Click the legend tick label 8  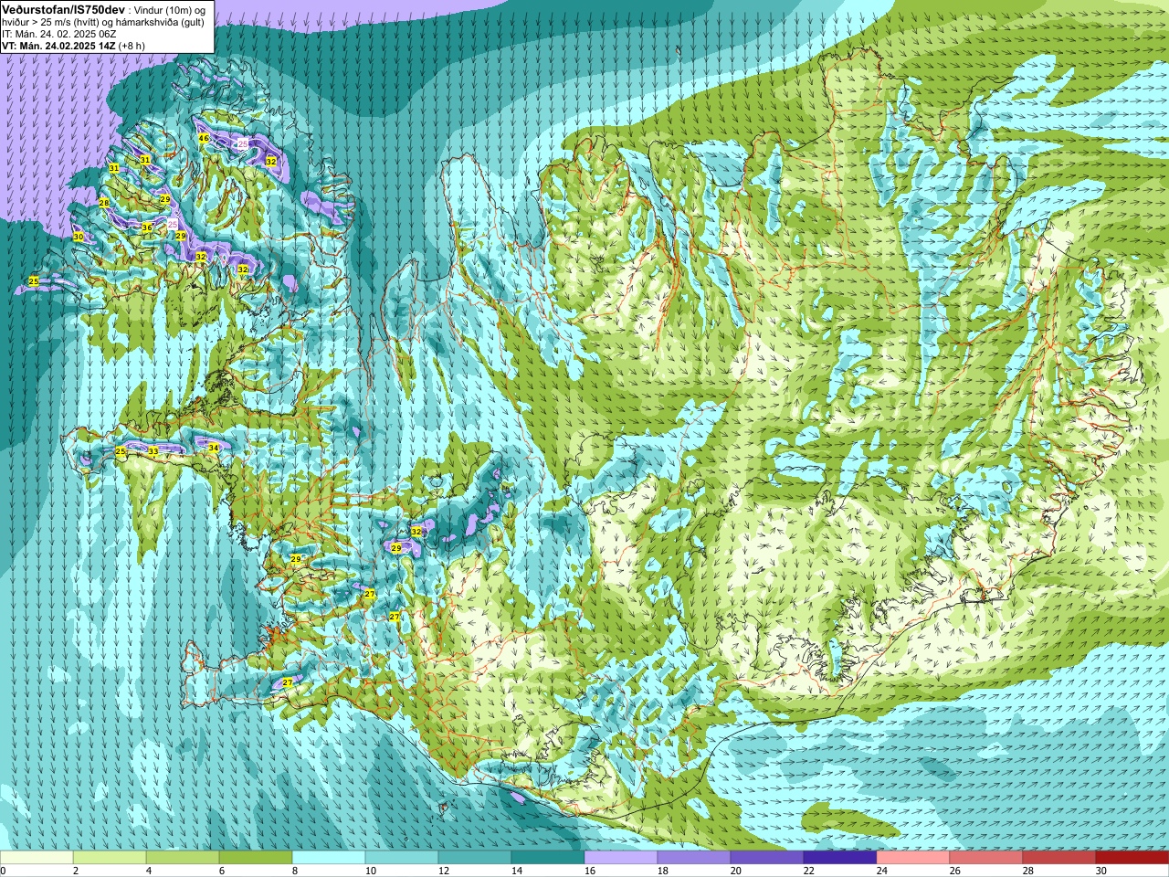296,871
